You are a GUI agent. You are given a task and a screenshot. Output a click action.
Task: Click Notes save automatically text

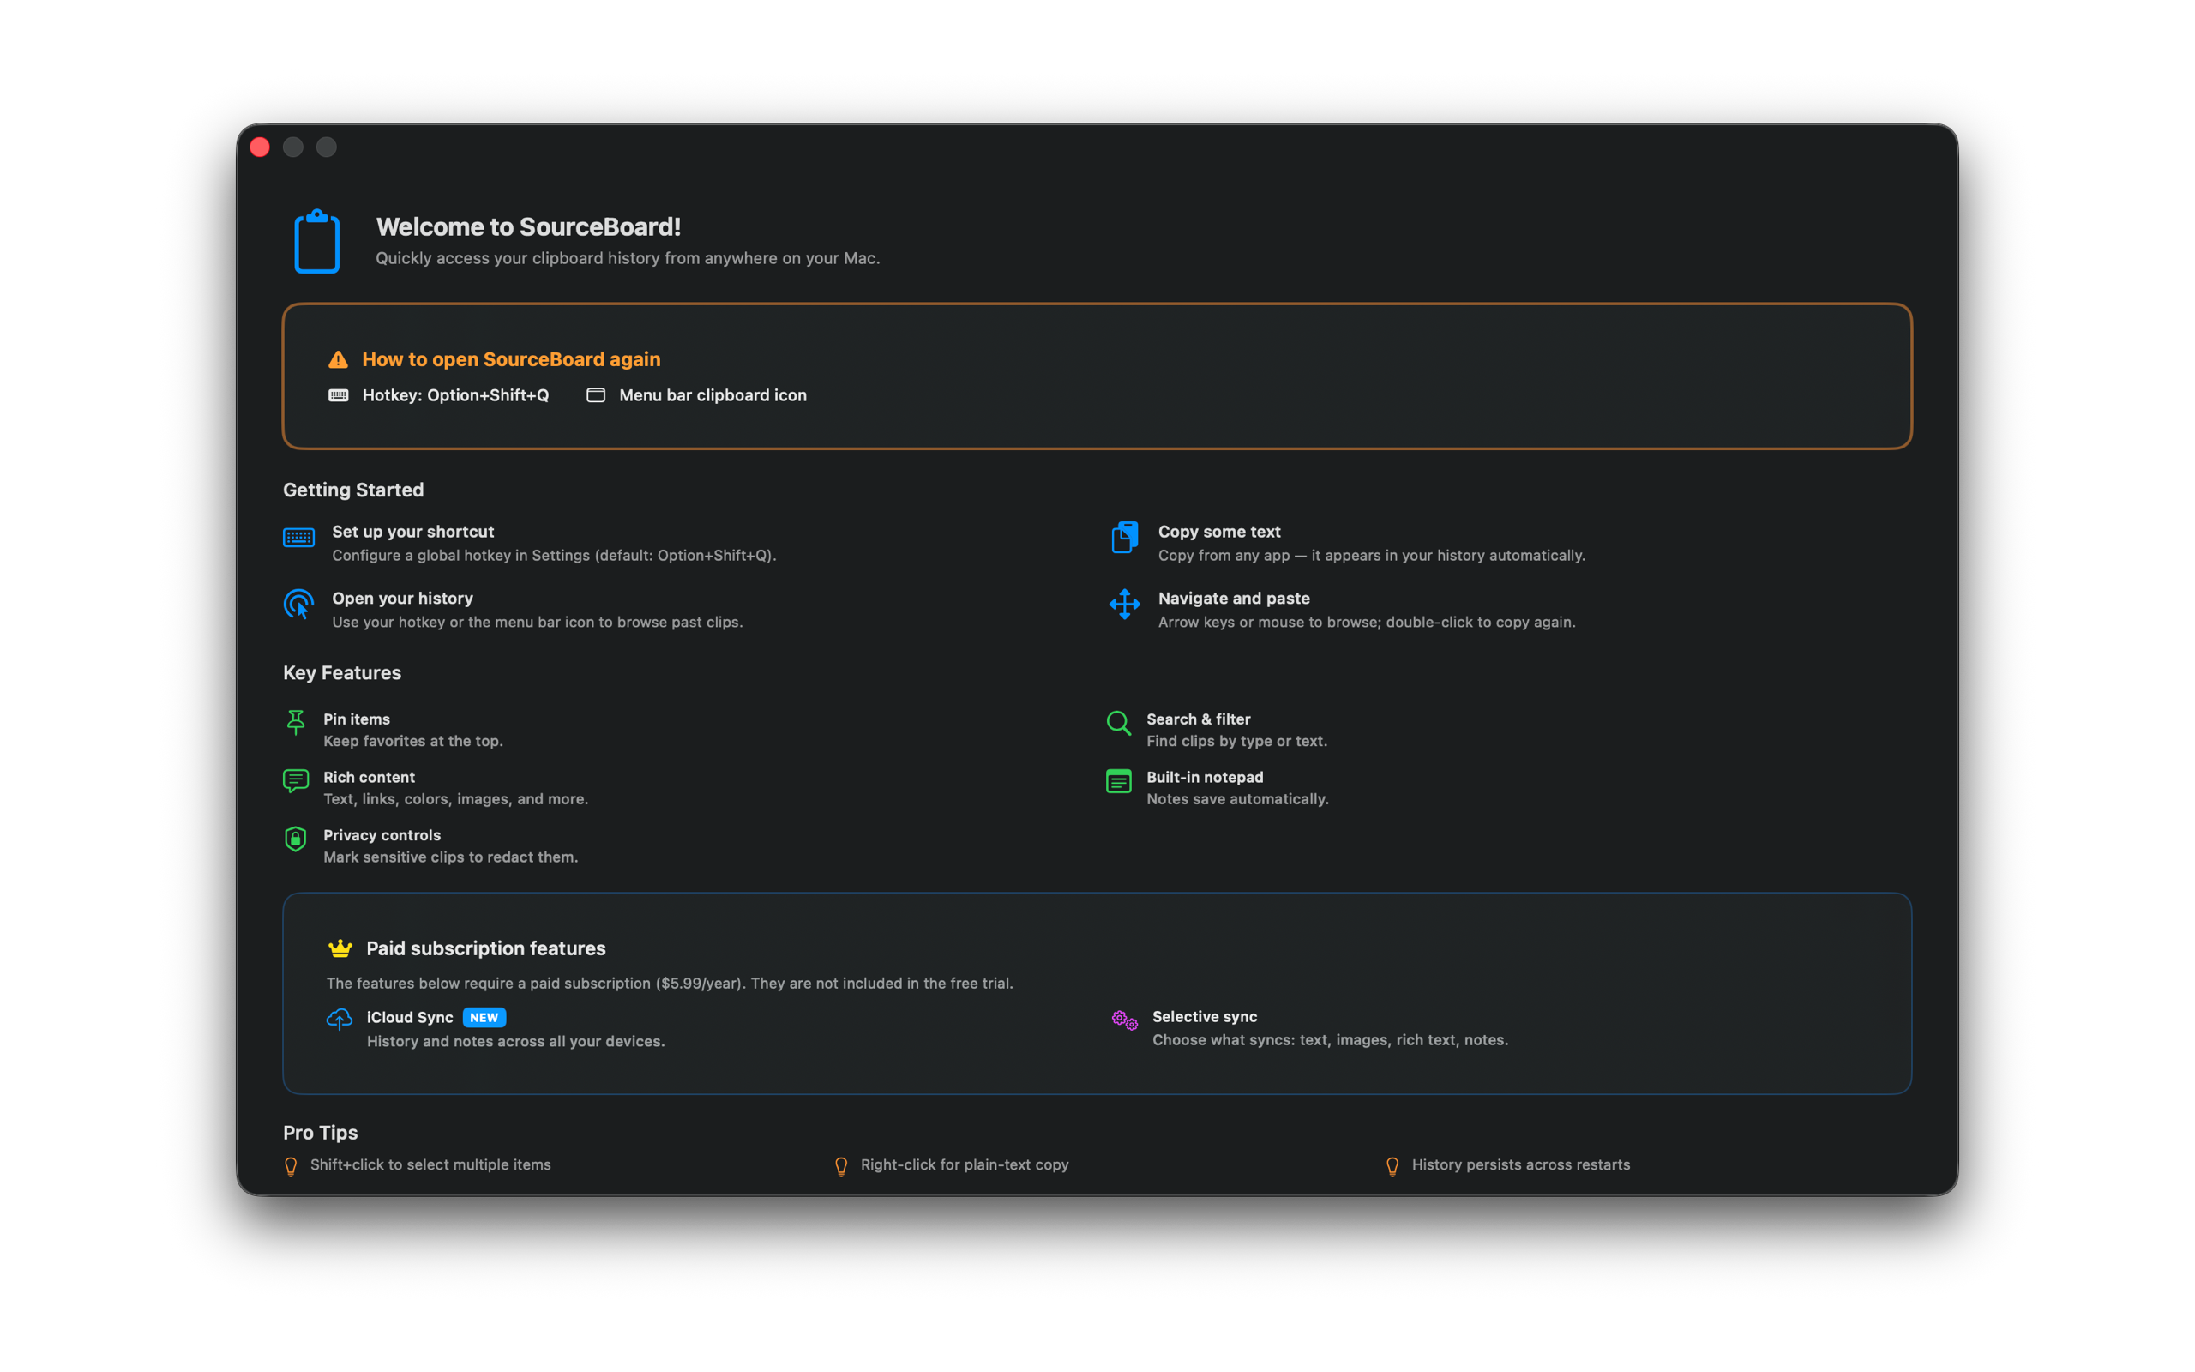tap(1237, 798)
